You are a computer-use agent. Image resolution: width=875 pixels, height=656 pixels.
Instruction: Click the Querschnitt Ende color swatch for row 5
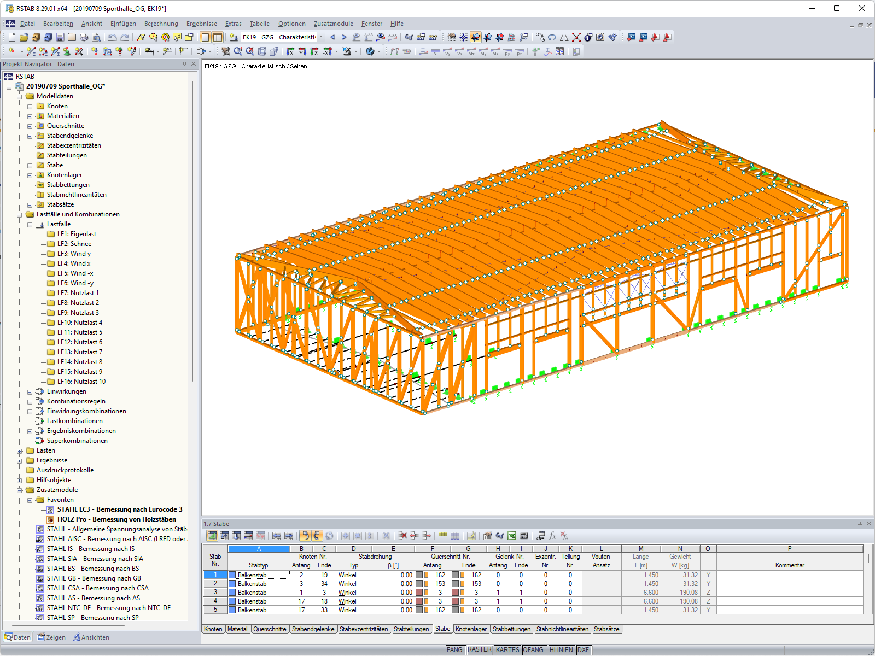[x=456, y=610]
